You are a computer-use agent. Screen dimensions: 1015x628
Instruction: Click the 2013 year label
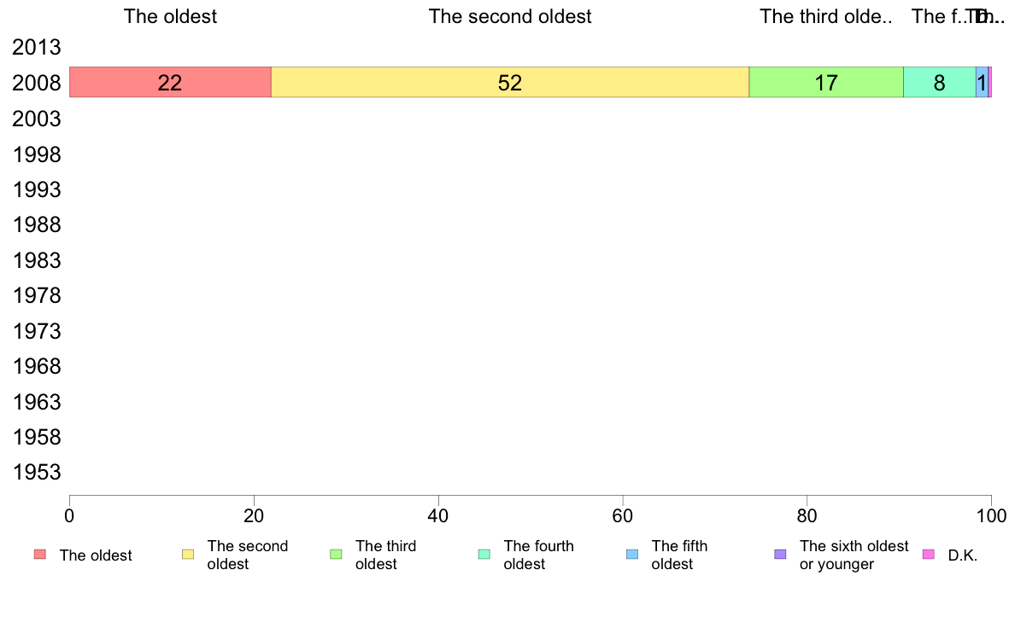pyautogui.click(x=36, y=47)
